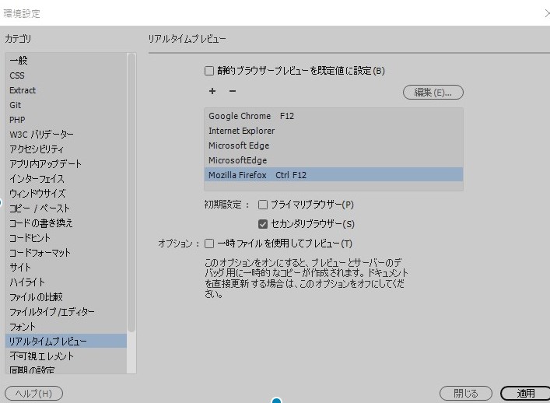Uncheck the セカンダリブラウザー checkbox
Screen dimensions: 550x403
(x=263, y=224)
